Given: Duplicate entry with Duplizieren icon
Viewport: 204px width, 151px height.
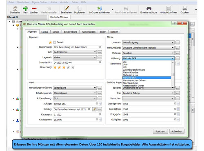Looking at the screenshot, I should [80, 10].
